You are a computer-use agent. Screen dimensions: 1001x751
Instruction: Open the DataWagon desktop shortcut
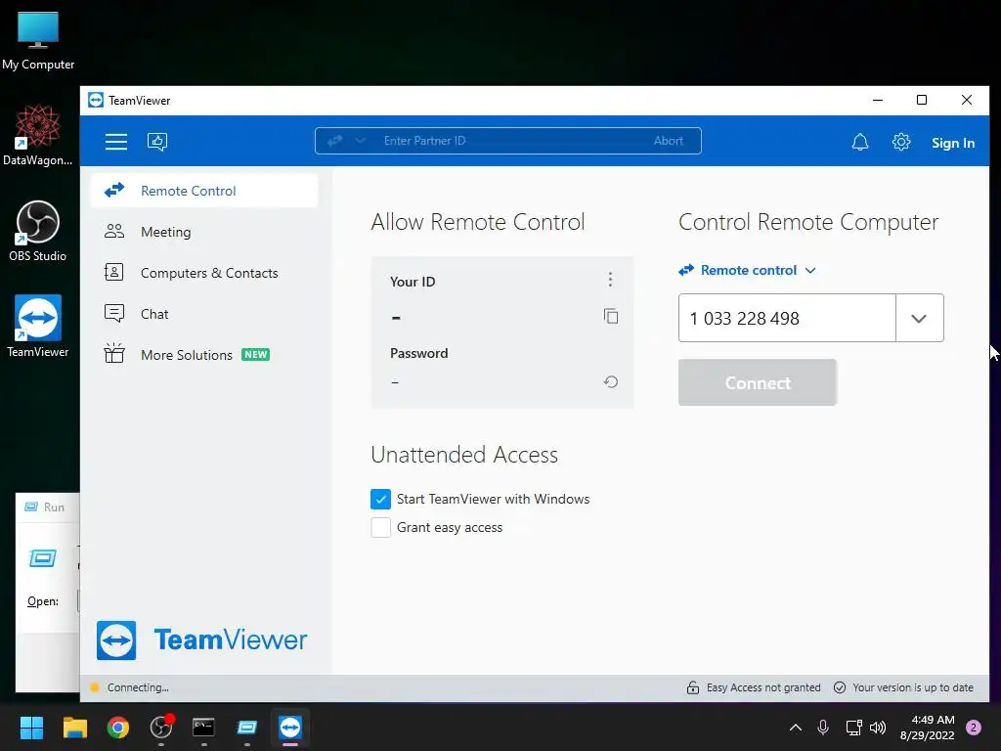[x=38, y=135]
